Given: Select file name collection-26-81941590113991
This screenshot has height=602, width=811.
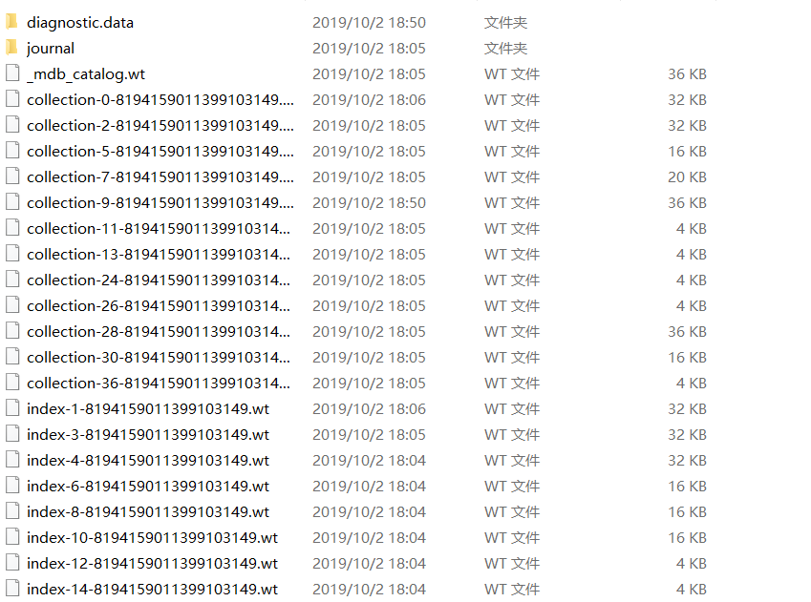Looking at the screenshot, I should pyautogui.click(x=159, y=306).
